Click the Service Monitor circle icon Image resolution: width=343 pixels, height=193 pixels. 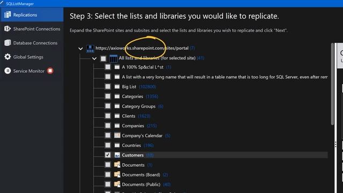[8, 71]
